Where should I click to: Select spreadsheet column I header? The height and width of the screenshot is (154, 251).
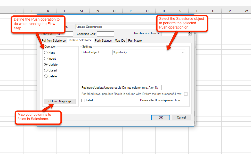(15, 11)
